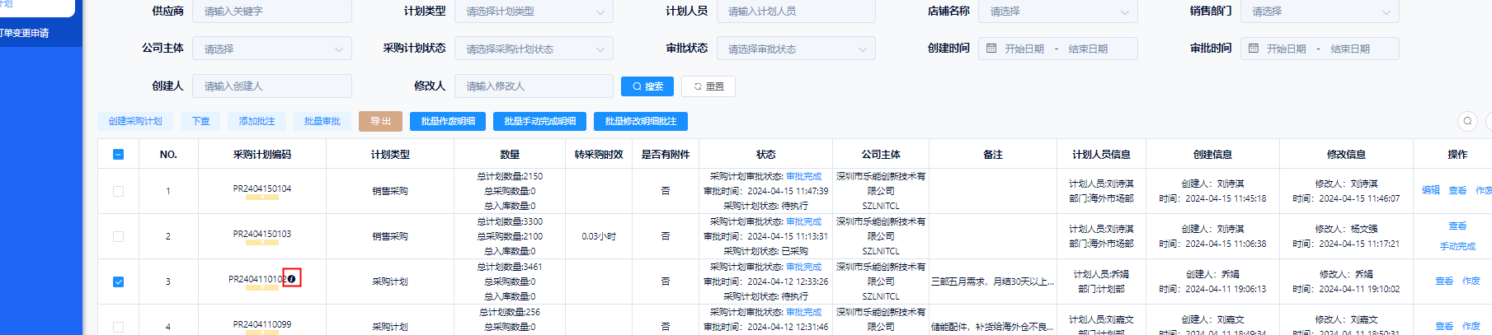Expand details arrow under PR2404150104
Viewport: 1492px width, 335px height.
click(x=262, y=198)
